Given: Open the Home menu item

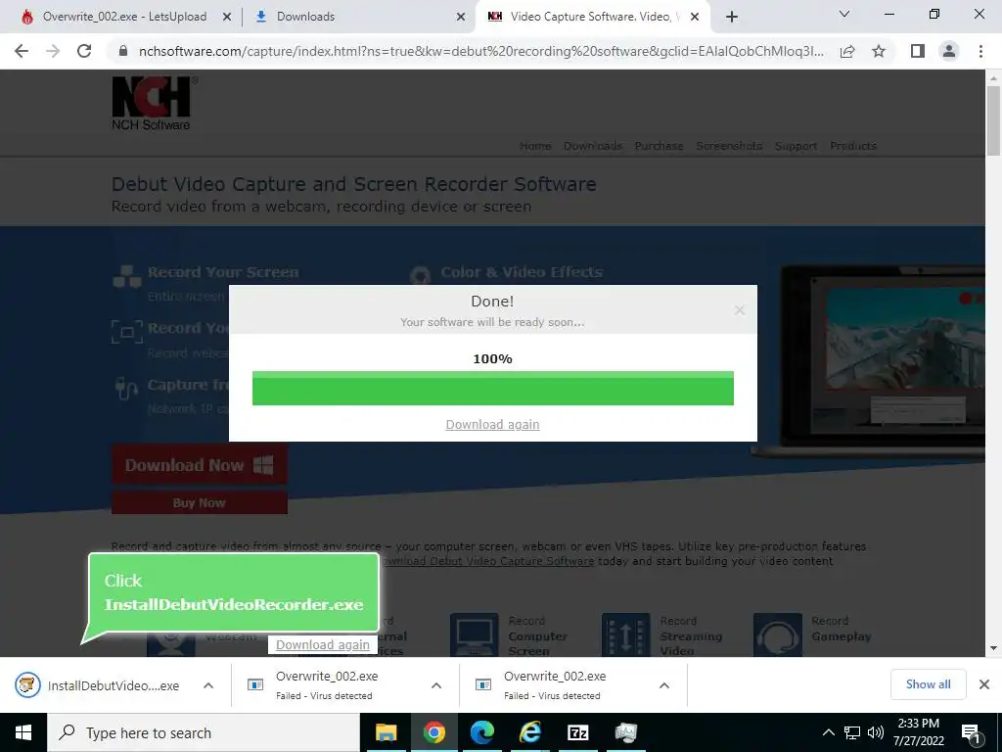Looking at the screenshot, I should click(x=535, y=146).
